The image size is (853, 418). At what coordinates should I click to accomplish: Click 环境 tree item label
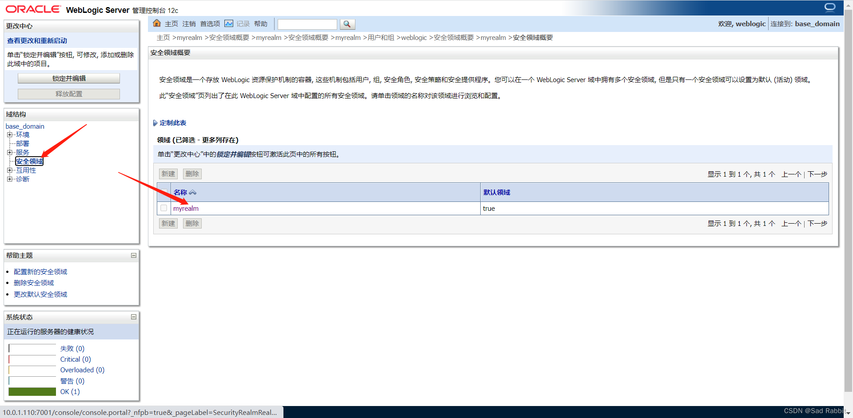point(23,134)
